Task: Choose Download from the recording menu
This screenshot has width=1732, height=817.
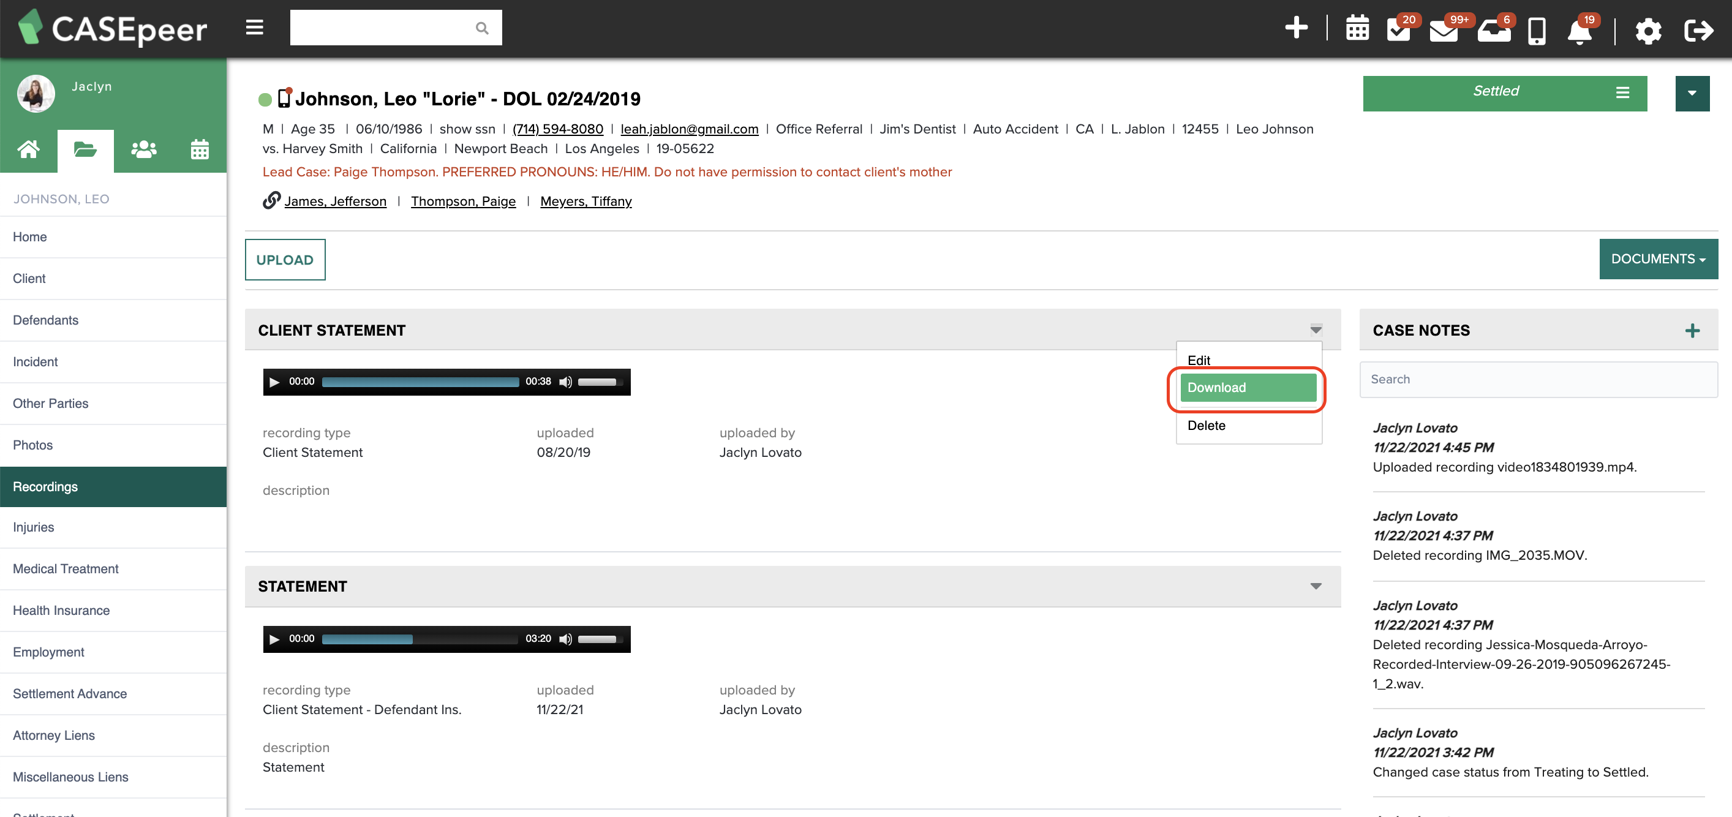Action: point(1248,387)
